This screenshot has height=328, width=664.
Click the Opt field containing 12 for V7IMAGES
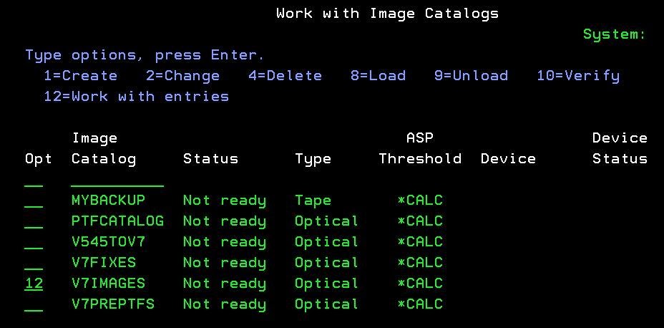click(x=34, y=284)
